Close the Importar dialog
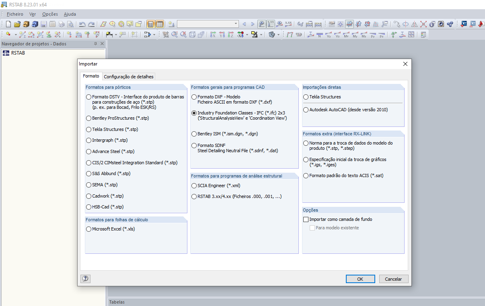The image size is (485, 306). click(405, 64)
